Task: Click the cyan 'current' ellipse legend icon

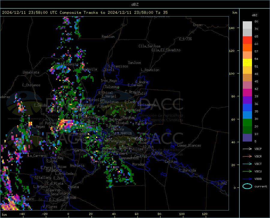Action: (247, 186)
